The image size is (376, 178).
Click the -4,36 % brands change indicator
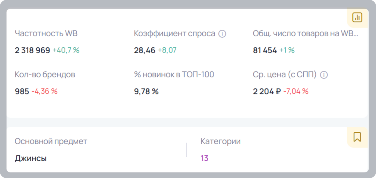44,91
